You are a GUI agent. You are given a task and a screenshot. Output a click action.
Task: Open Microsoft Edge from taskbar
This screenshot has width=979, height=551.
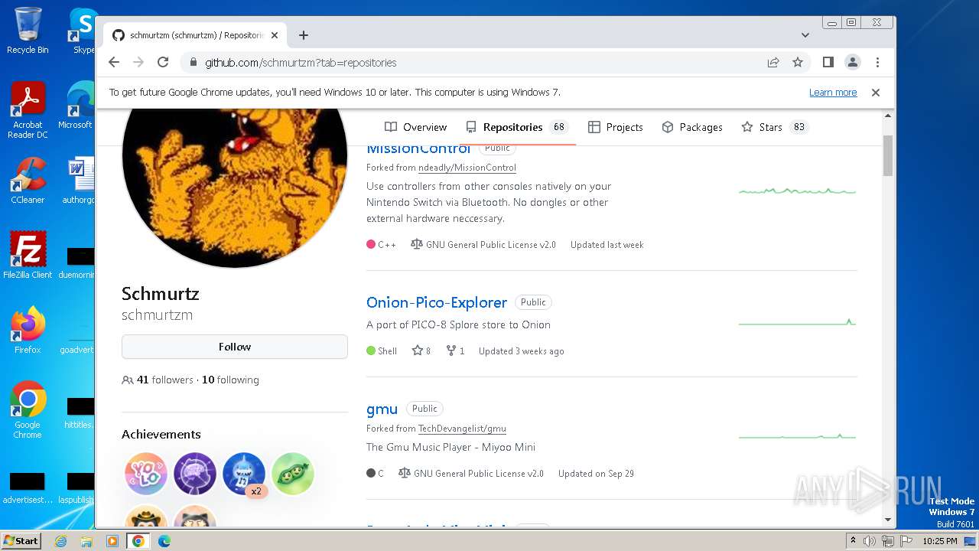coord(164,541)
